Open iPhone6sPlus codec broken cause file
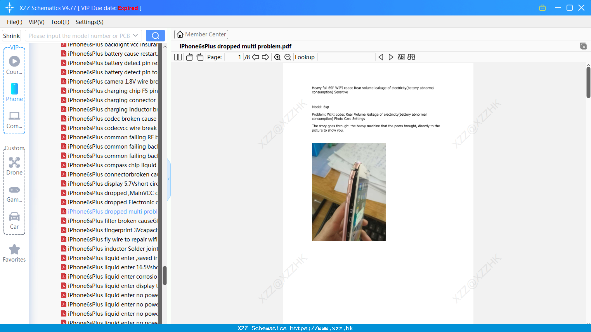Screen dimensions: 591x332 point(109,119)
